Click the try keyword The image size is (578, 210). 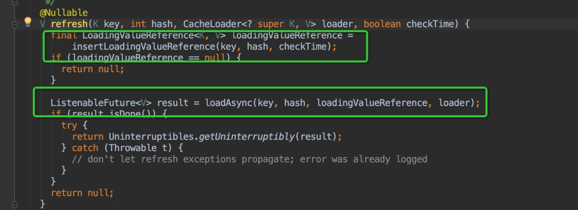69,125
